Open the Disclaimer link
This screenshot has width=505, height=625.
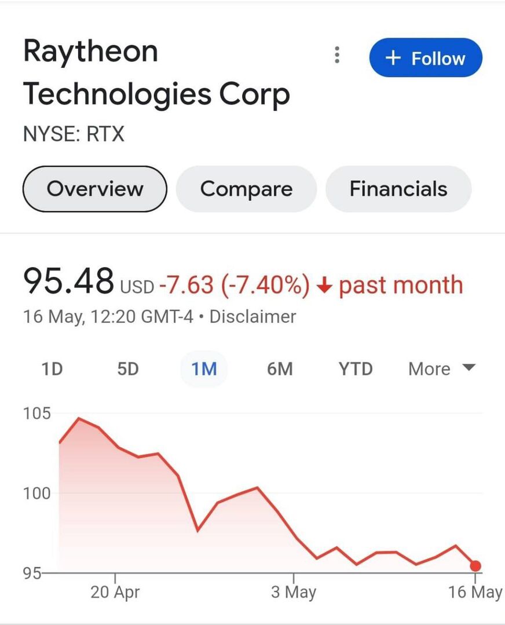tap(253, 317)
